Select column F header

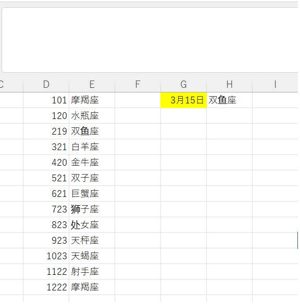click(138, 85)
